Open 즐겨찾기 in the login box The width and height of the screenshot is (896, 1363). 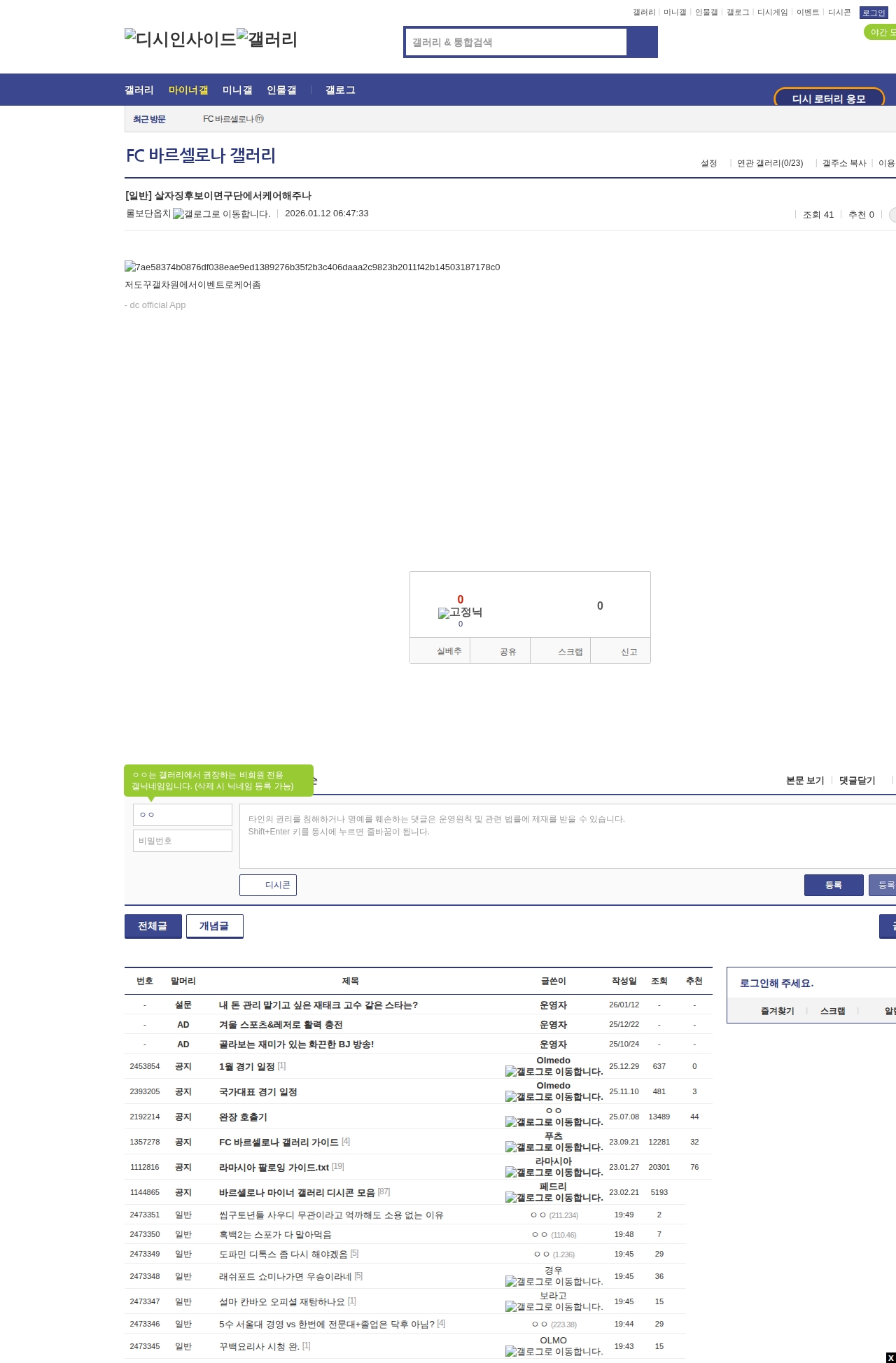click(778, 1011)
